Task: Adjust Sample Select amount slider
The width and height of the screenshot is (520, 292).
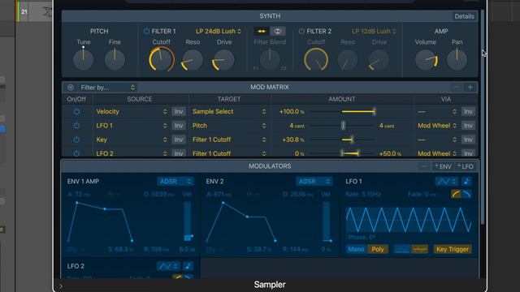Action: [x=342, y=112]
